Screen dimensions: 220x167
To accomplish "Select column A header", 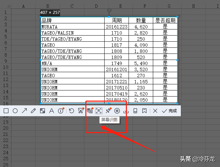I will coord(23,6).
